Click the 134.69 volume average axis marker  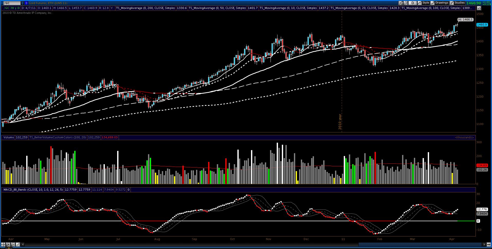482,165
